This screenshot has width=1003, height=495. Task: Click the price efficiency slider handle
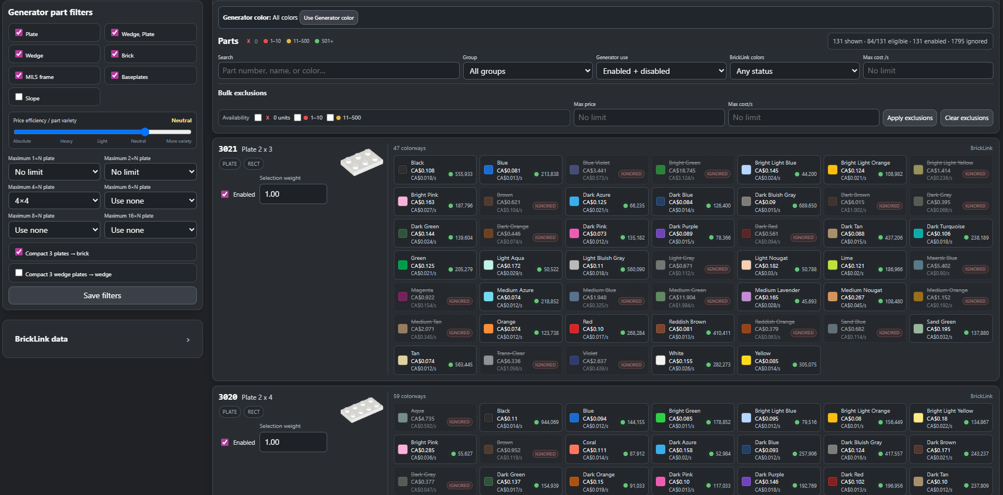click(x=145, y=132)
